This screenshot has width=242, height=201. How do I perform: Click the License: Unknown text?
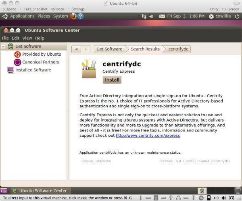pos(96,161)
